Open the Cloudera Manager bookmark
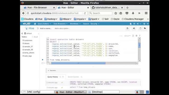 point(133,19)
